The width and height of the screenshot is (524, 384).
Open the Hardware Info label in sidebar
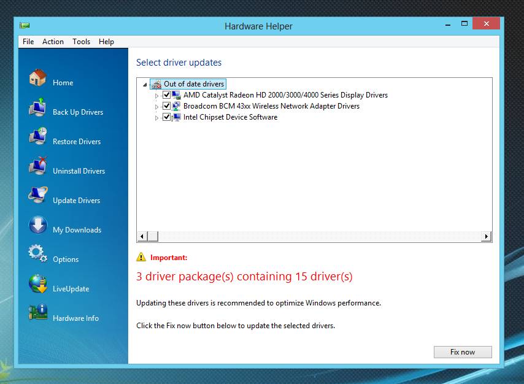click(75, 318)
